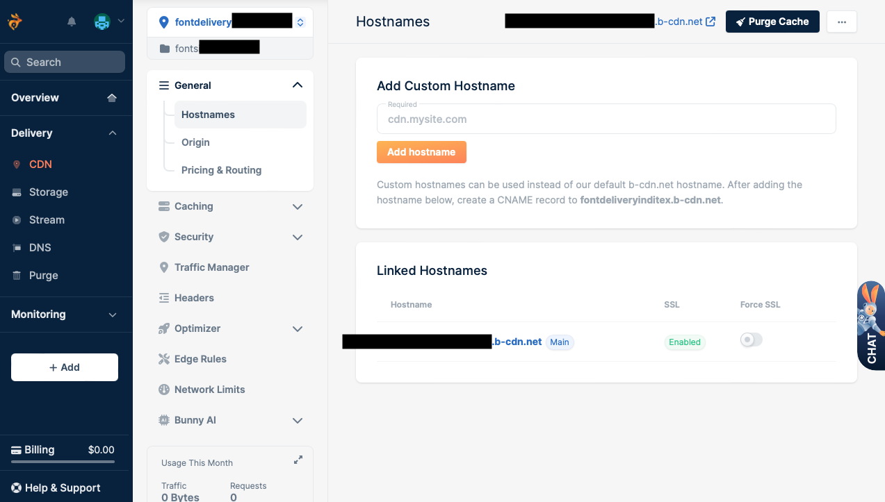The image size is (885, 502).
Task: Click the Purge Cache button
Action: 772,22
